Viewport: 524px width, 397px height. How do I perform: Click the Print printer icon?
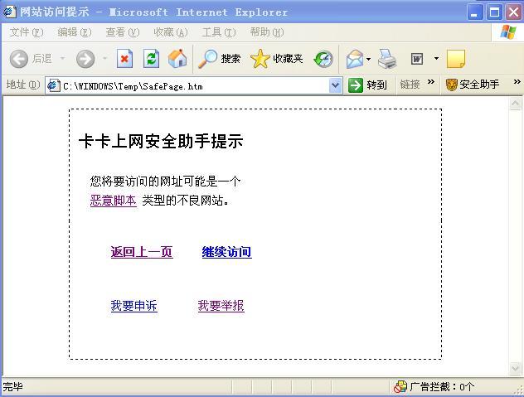(387, 59)
